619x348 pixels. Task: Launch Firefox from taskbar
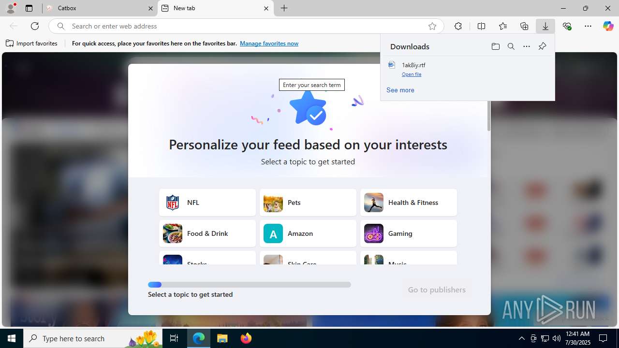point(246,338)
